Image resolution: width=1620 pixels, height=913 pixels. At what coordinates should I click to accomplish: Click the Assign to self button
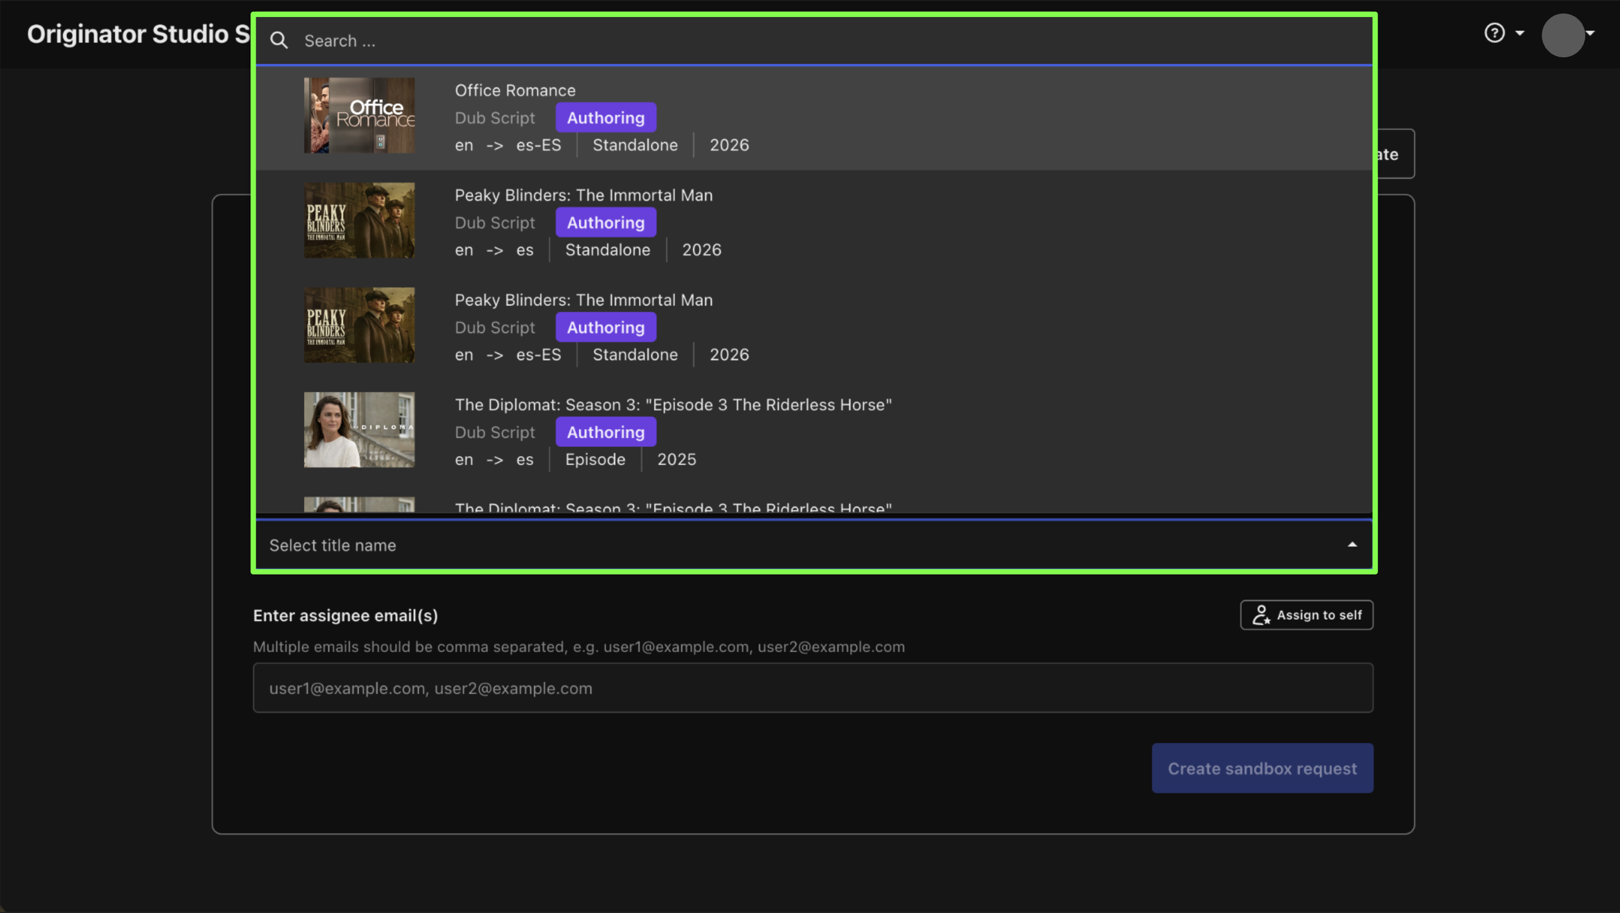(x=1306, y=615)
